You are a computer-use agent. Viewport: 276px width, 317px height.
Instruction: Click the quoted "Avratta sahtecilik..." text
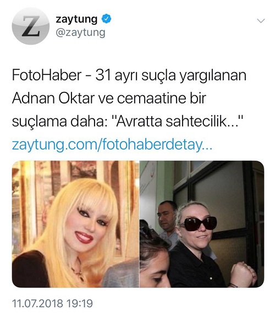(x=177, y=122)
